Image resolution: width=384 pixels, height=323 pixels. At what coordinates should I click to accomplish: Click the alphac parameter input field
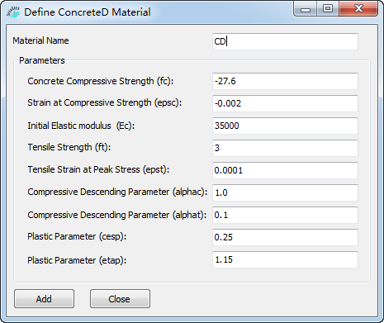click(x=285, y=192)
